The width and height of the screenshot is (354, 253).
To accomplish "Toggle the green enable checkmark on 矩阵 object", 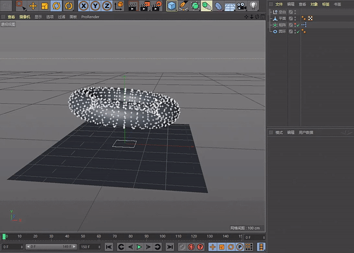I will 298,25.
